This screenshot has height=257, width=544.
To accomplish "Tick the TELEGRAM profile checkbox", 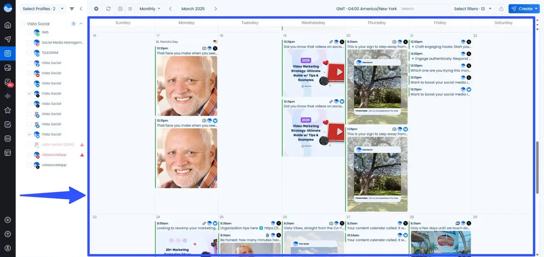I will (29, 53).
